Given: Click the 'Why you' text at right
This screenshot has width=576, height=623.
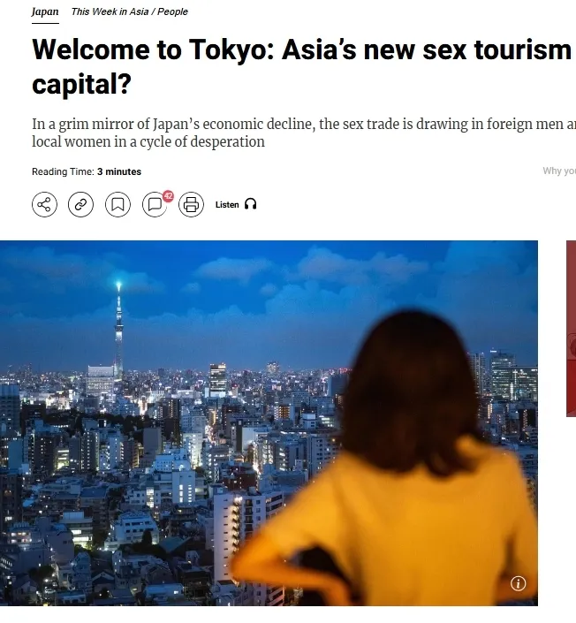Looking at the screenshot, I should [x=559, y=171].
